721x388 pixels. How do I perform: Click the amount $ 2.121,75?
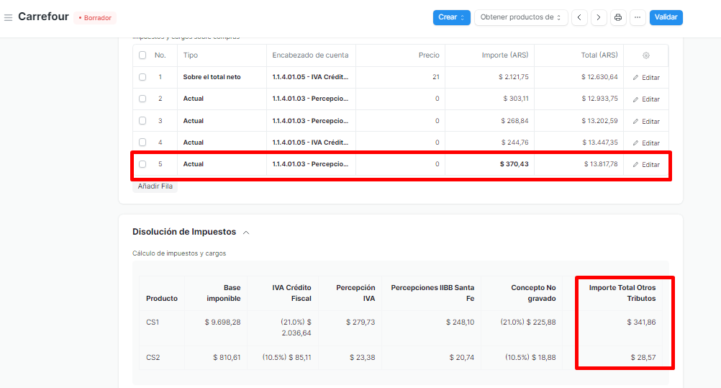pyautogui.click(x=513, y=77)
